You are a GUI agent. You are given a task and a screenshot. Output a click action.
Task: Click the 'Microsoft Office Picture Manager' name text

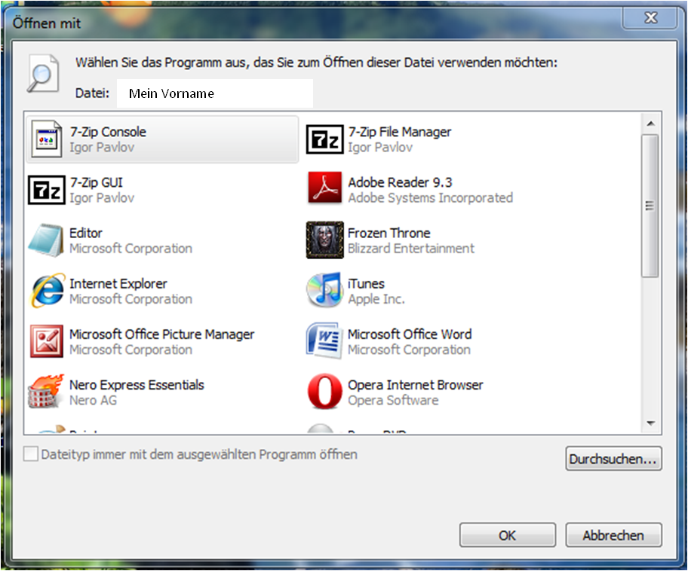tap(162, 334)
